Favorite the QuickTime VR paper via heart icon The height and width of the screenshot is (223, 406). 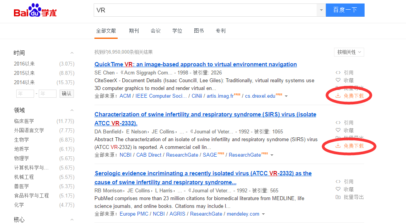pyautogui.click(x=338, y=80)
